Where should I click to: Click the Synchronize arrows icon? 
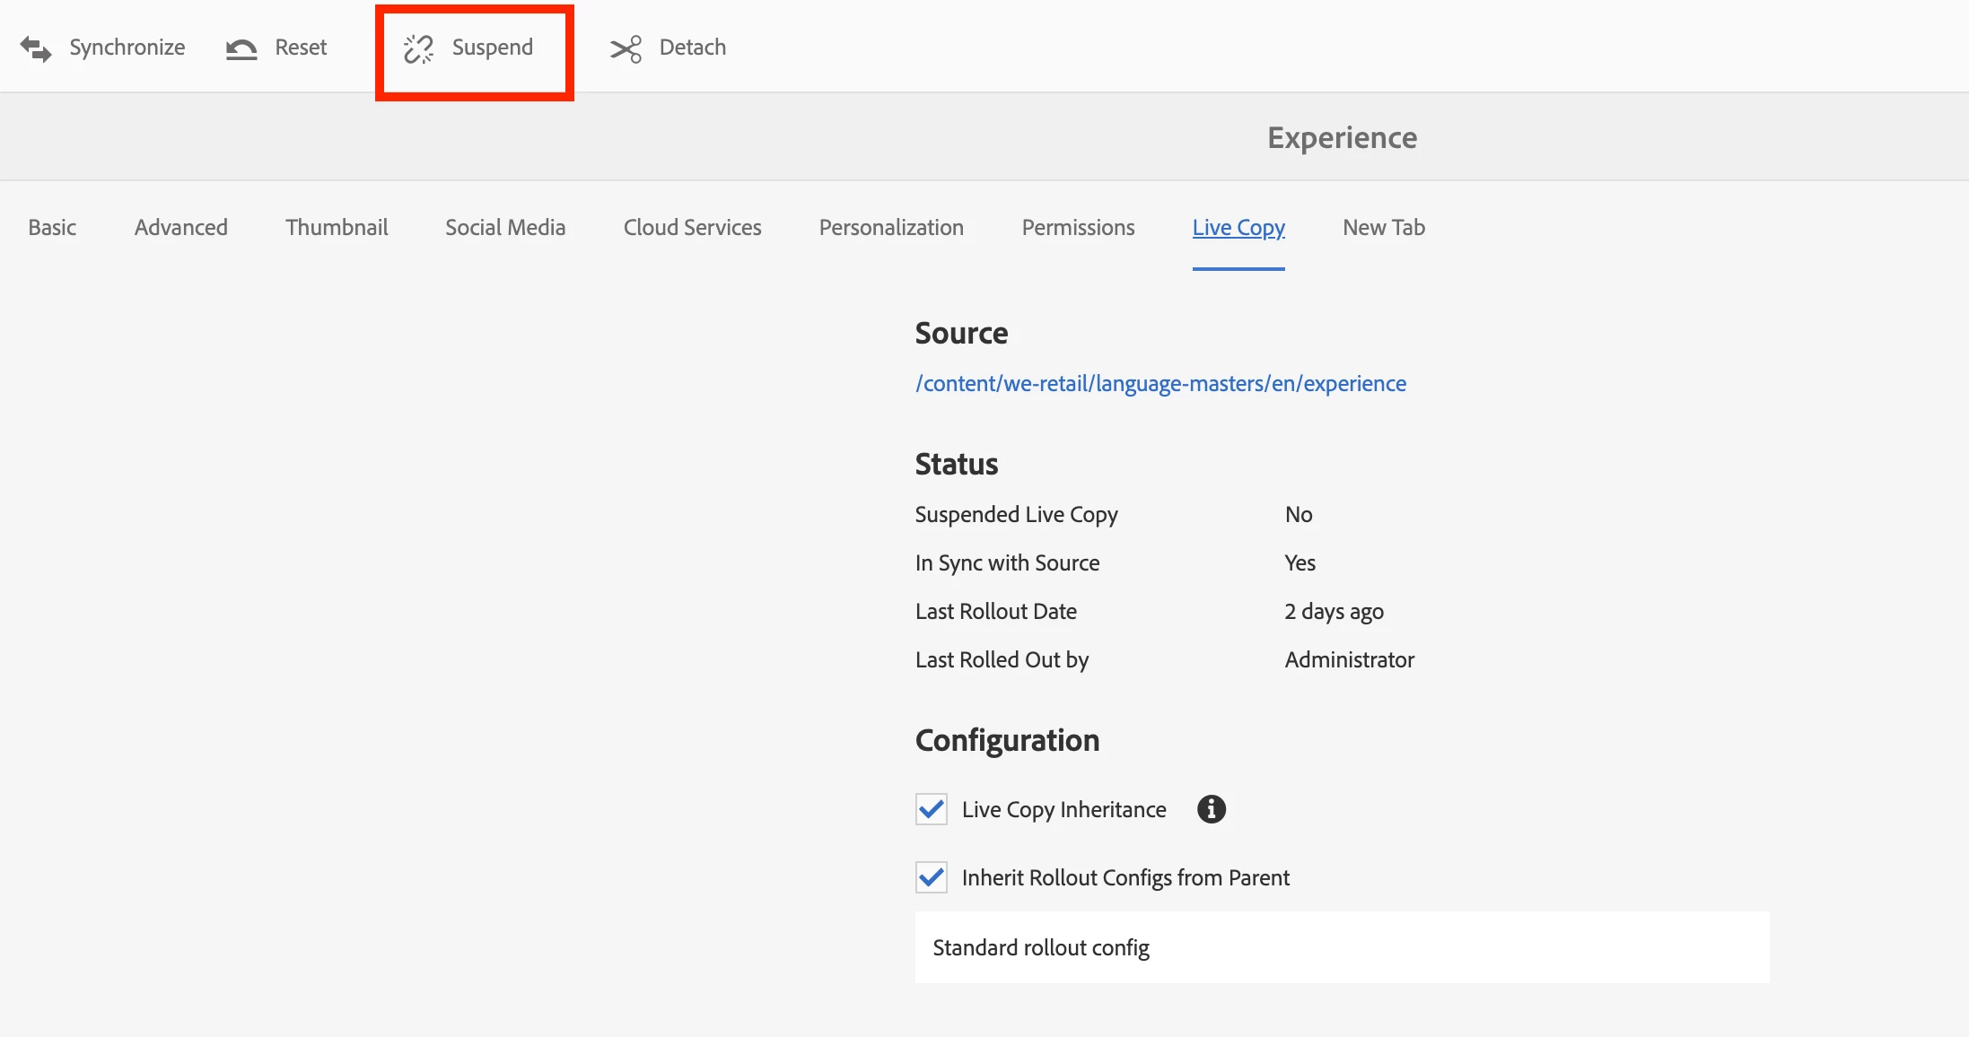click(36, 48)
